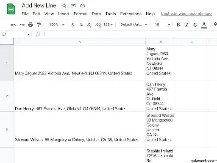Select empty cell C1

pyautogui.click(x=192, y=63)
